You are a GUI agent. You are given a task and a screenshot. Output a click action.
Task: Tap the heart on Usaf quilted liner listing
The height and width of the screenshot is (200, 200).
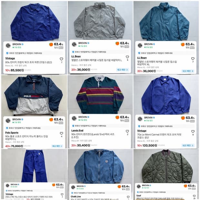click(194, 196)
